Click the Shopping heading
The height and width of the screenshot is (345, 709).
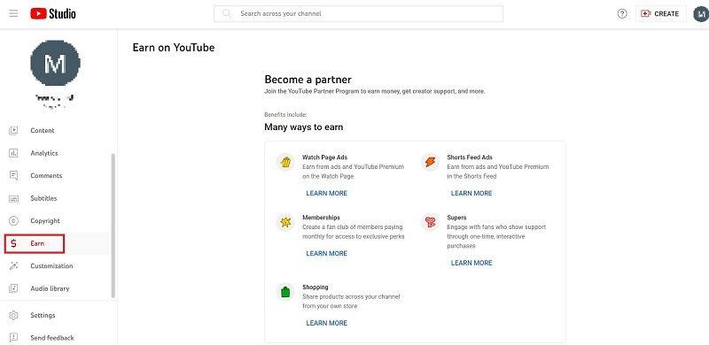[x=316, y=287]
